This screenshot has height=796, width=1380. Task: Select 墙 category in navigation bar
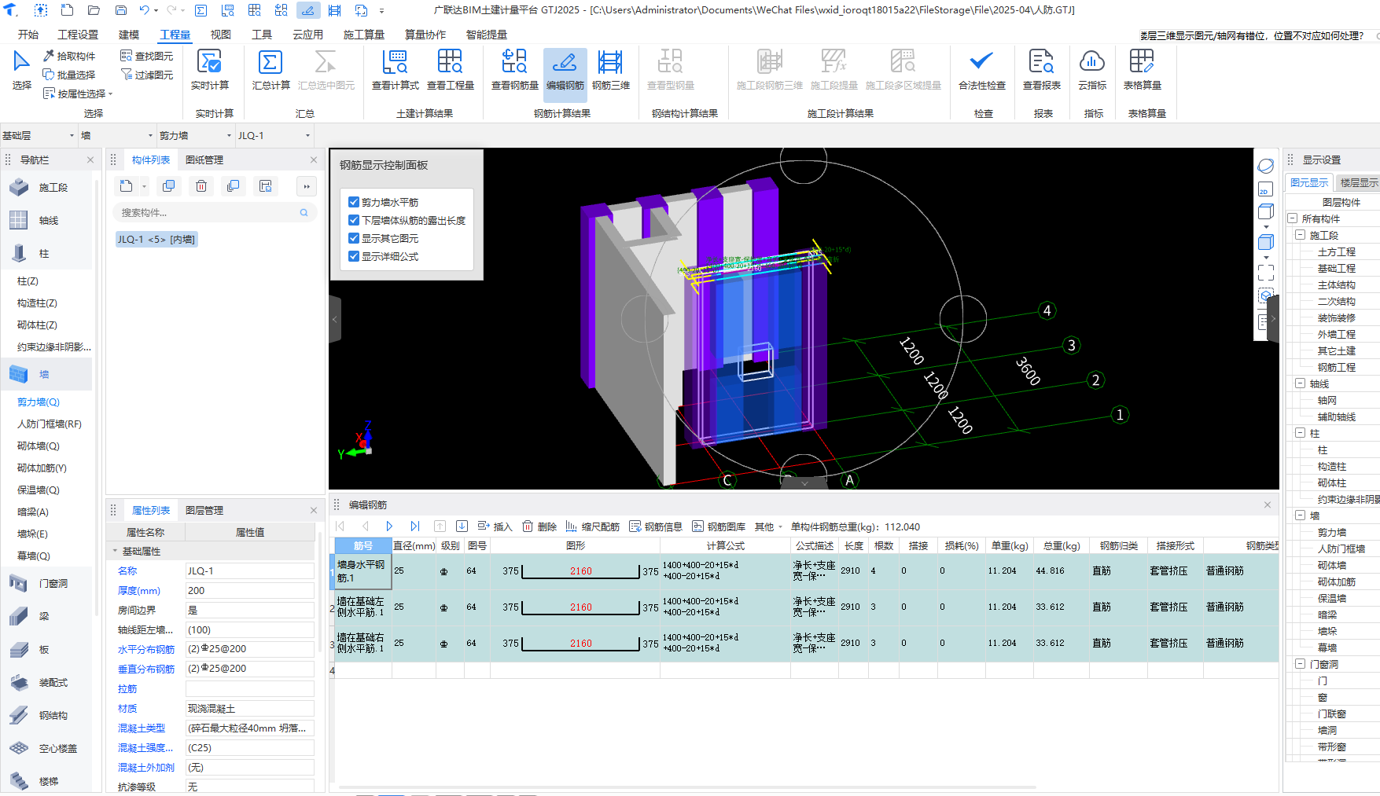click(x=46, y=375)
